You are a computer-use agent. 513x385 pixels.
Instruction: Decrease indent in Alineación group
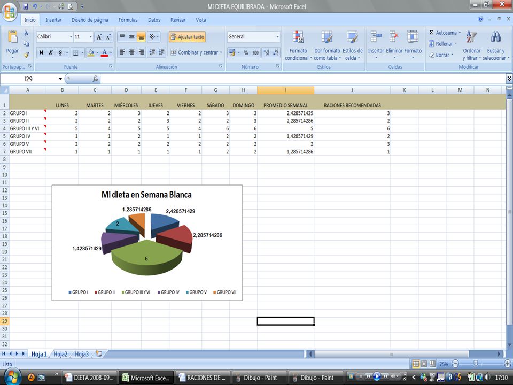pos(152,52)
